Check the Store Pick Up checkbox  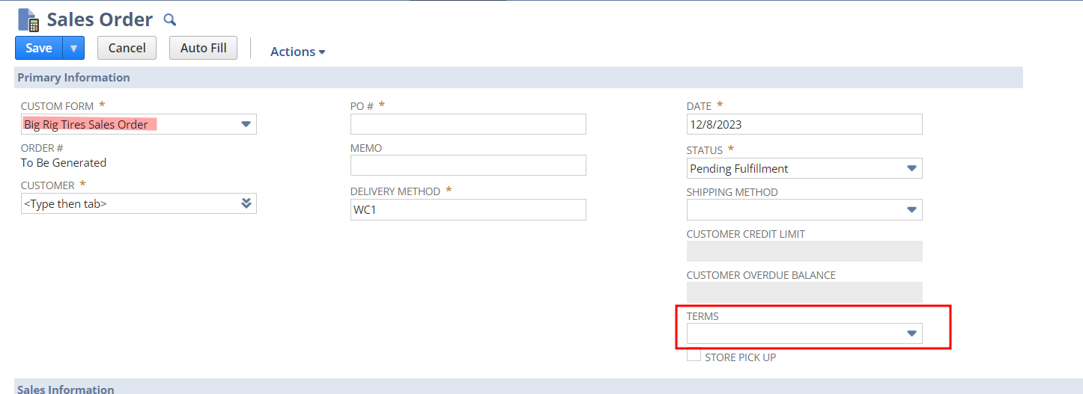(694, 356)
